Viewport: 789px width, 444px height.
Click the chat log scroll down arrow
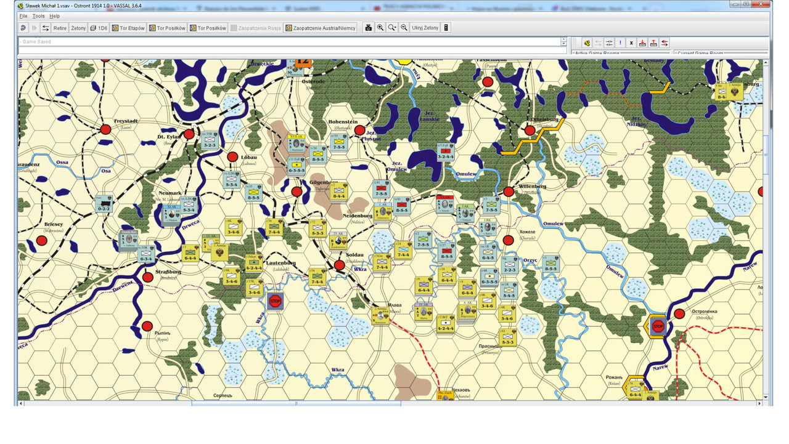point(563,44)
